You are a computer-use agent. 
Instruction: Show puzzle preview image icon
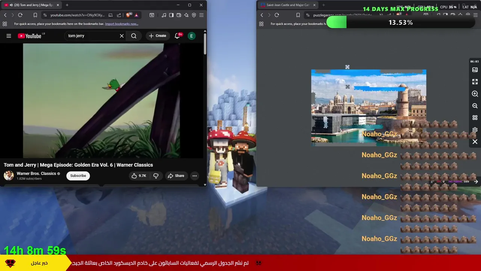pos(475,70)
